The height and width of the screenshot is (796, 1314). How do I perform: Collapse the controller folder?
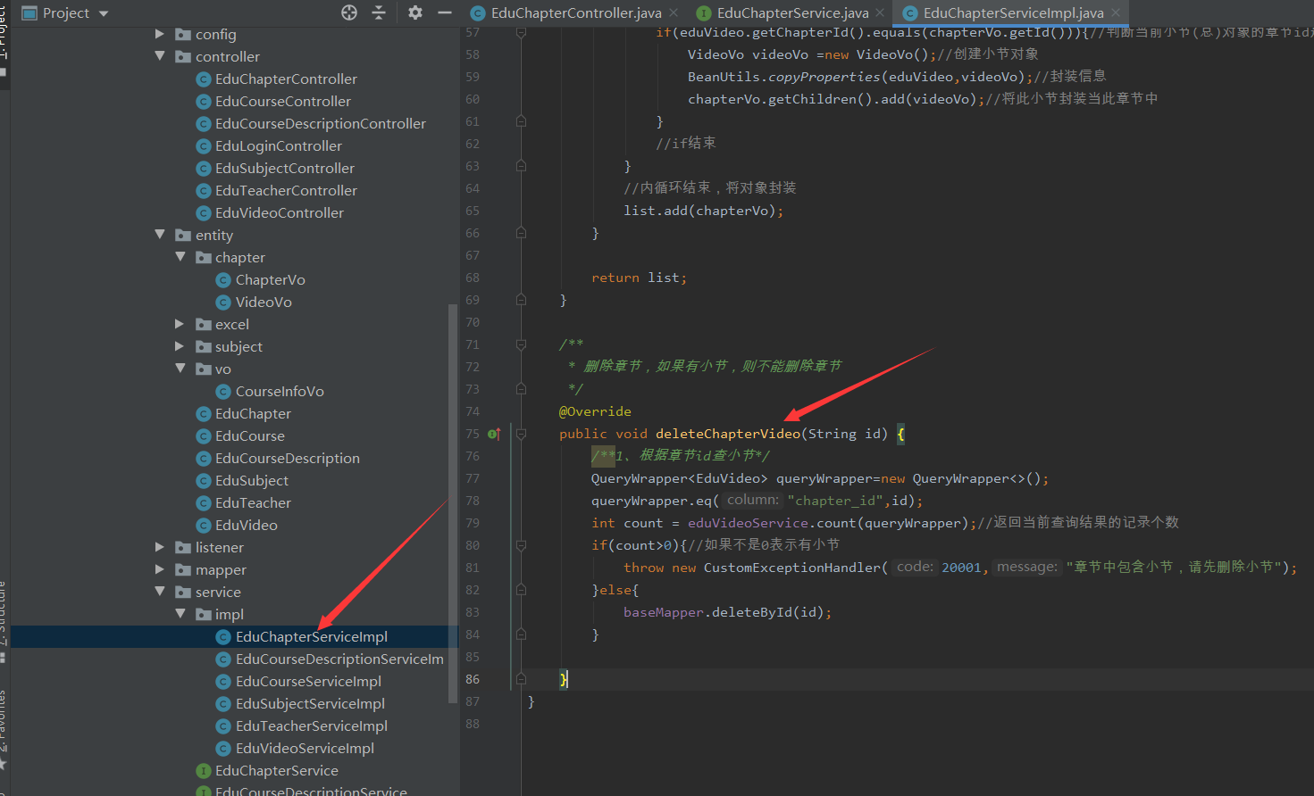pyautogui.click(x=160, y=56)
